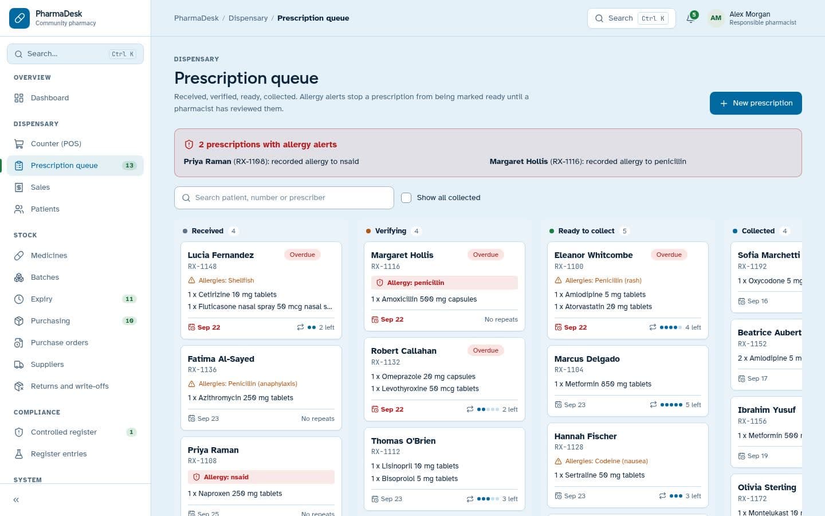Select Prescription queue in sidebar
Viewport: 825px width, 516px height.
75,166
